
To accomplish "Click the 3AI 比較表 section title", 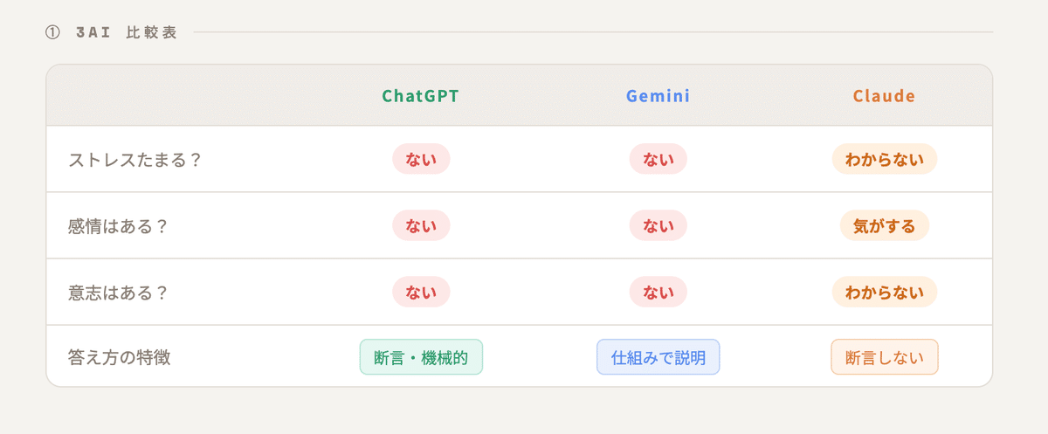I will pos(127,33).
